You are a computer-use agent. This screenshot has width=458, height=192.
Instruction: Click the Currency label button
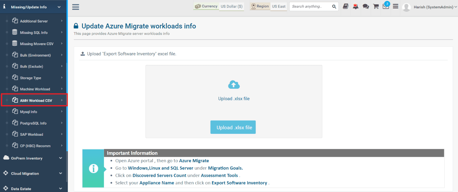pos(206,6)
